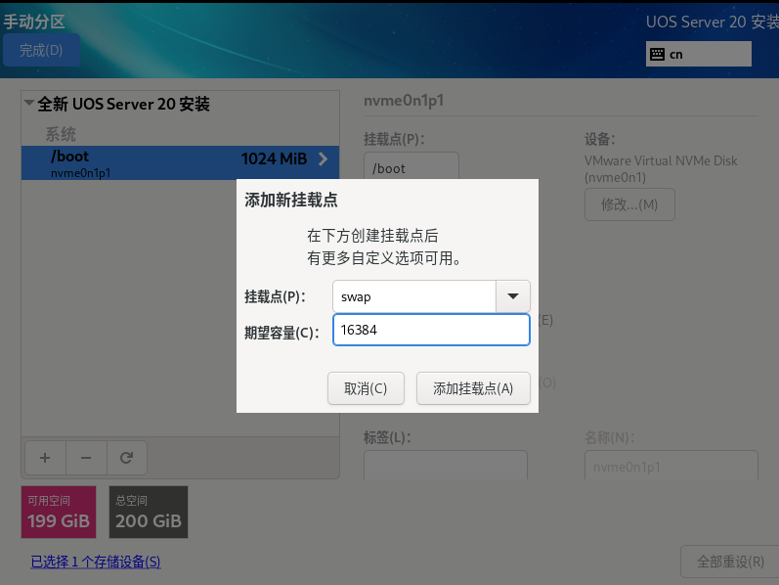Select the /boot nvme0n1p1 partition row
This screenshot has height=585, width=779.
pos(181,162)
